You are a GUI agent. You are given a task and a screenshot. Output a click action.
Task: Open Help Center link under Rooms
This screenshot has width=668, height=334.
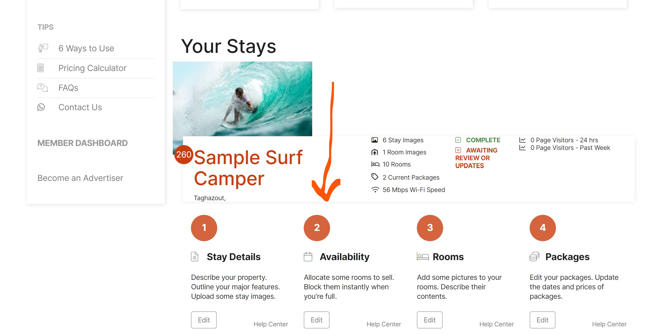tap(497, 324)
